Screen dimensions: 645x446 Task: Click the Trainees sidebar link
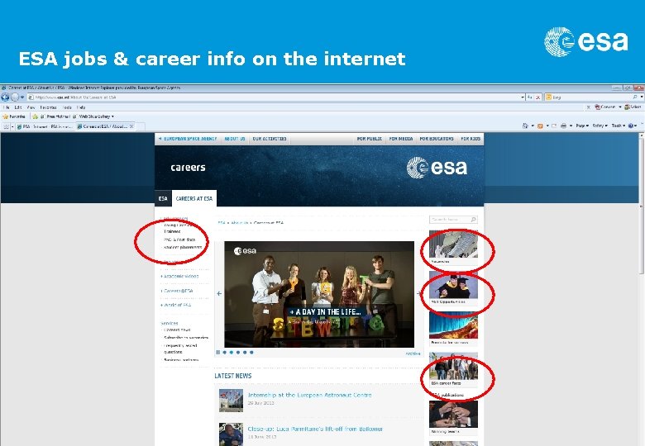pyautogui.click(x=172, y=231)
